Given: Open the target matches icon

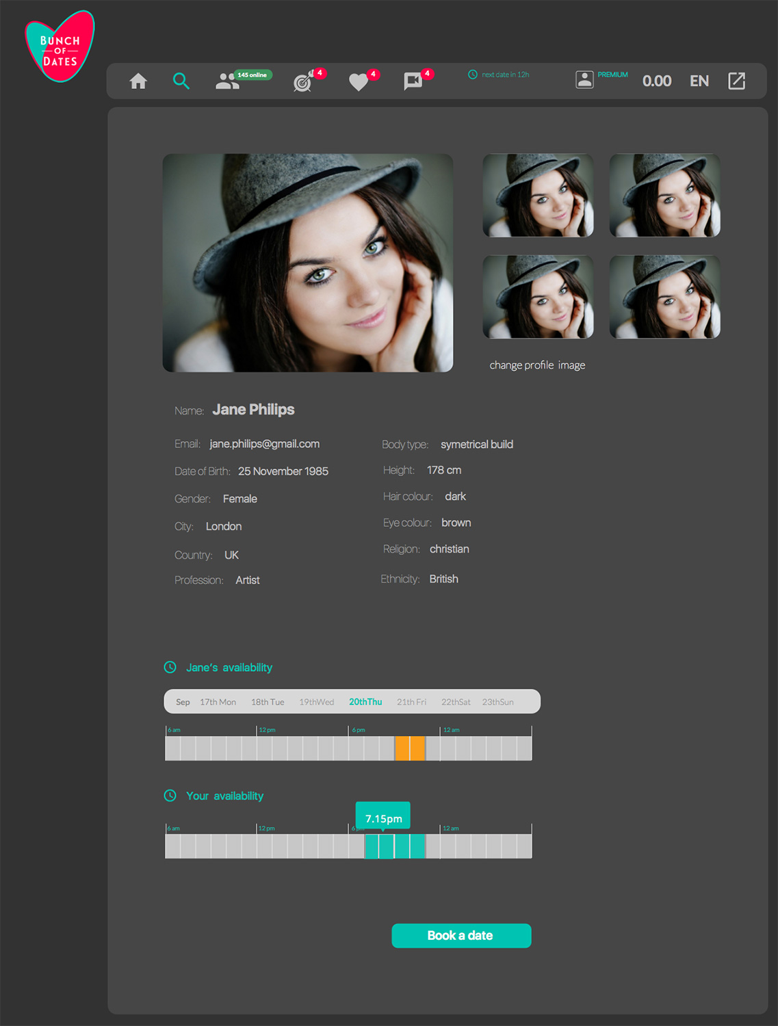Looking at the screenshot, I should point(303,82).
